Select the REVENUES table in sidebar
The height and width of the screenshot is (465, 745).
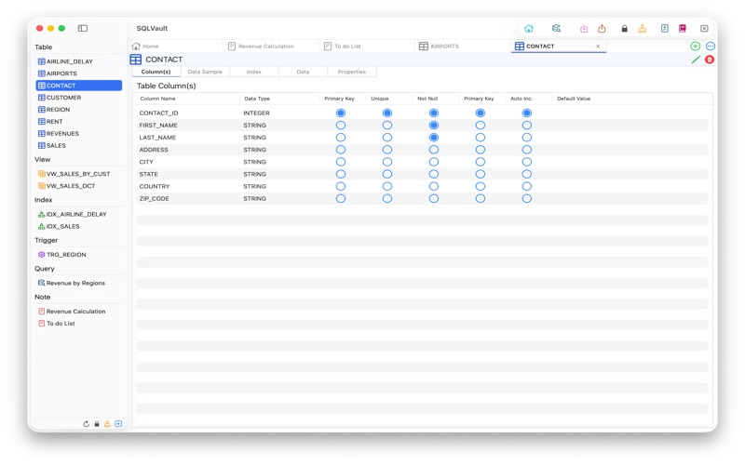point(78,133)
